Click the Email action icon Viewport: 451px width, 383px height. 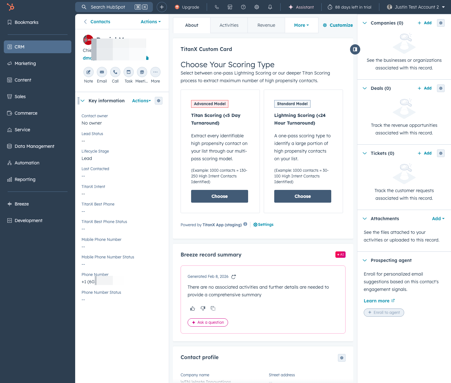(x=102, y=72)
